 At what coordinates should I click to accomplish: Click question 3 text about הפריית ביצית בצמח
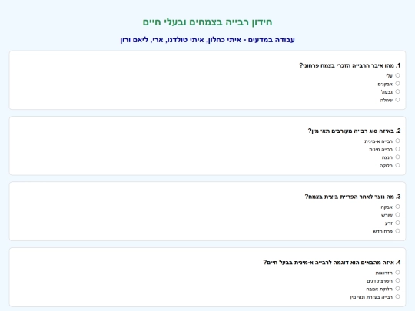[353, 197]
